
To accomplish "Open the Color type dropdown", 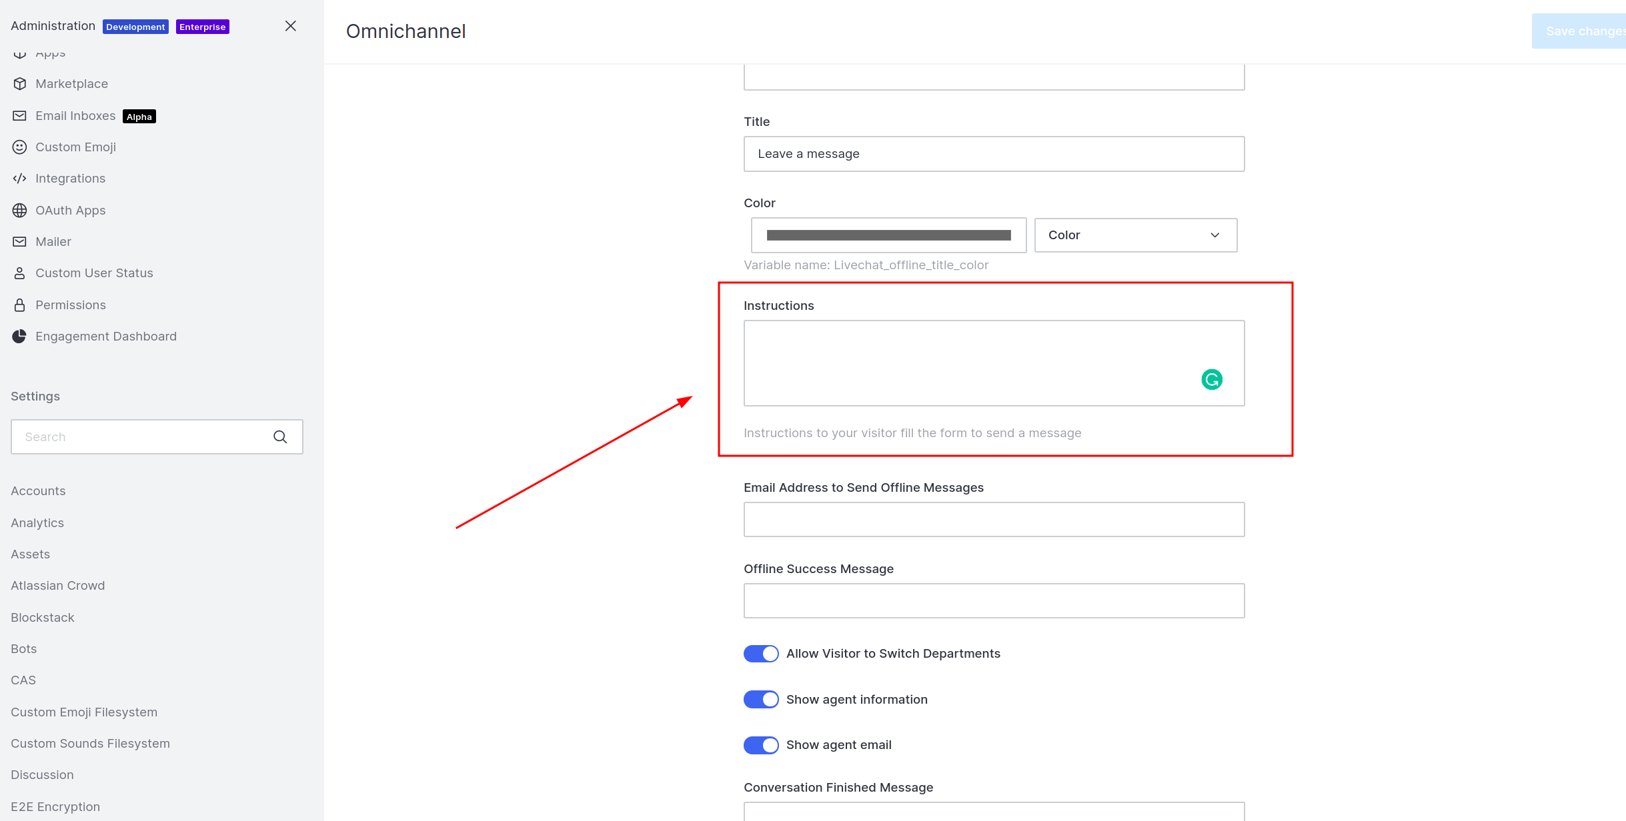I will (1135, 235).
